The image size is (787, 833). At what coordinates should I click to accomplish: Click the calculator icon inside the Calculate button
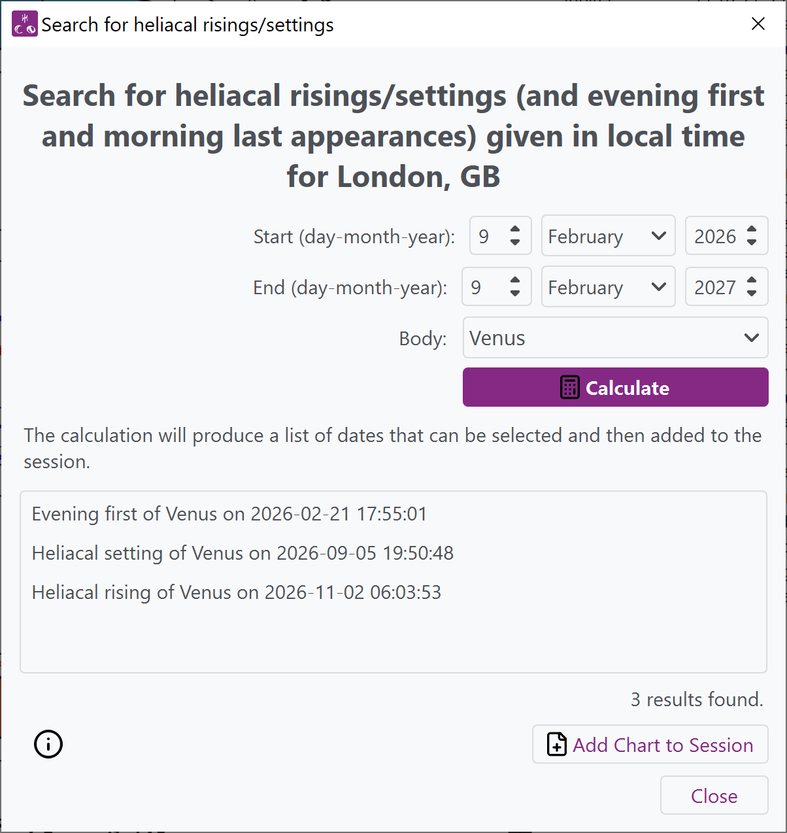point(569,387)
